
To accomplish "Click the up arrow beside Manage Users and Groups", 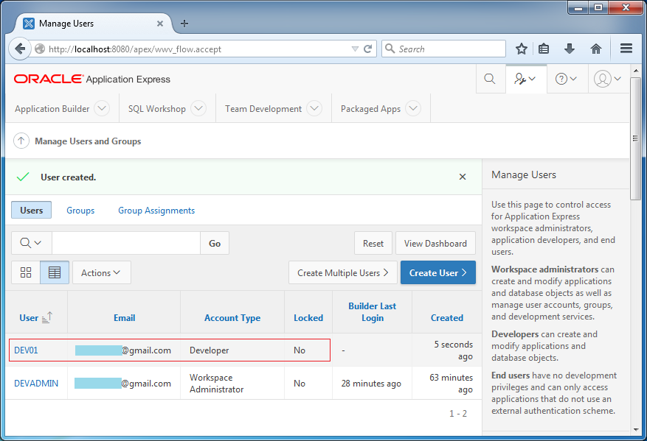I will tap(21, 141).
